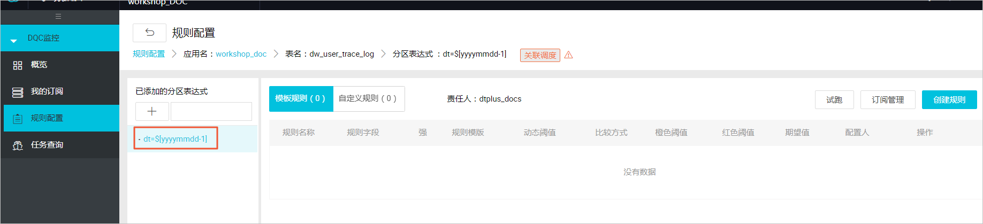Open the workshop_doc application link

241,54
